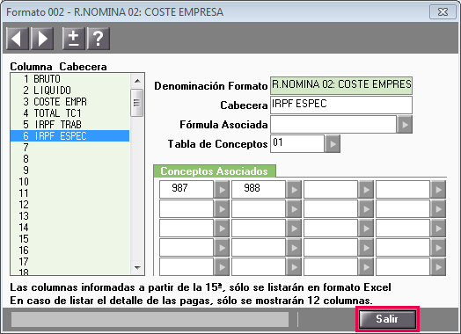Switch to Conceptos Asociados tab
The height and width of the screenshot is (334, 461).
point(215,171)
